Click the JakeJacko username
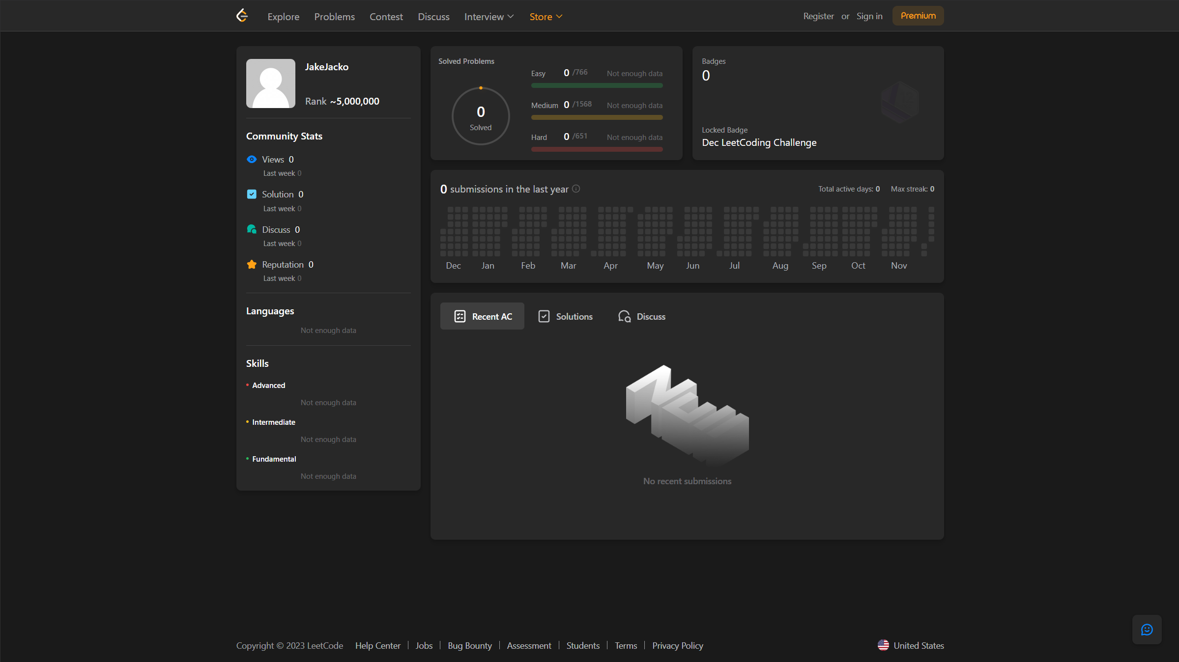 tap(327, 67)
